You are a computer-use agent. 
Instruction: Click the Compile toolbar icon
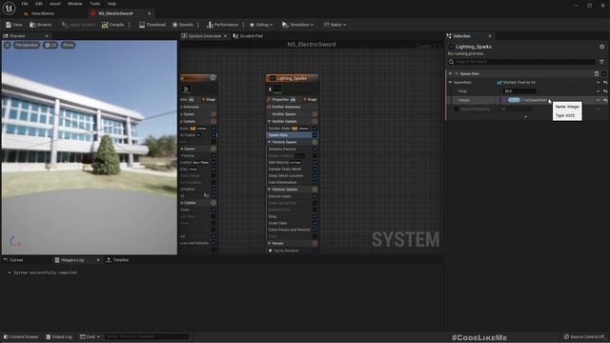pos(105,25)
